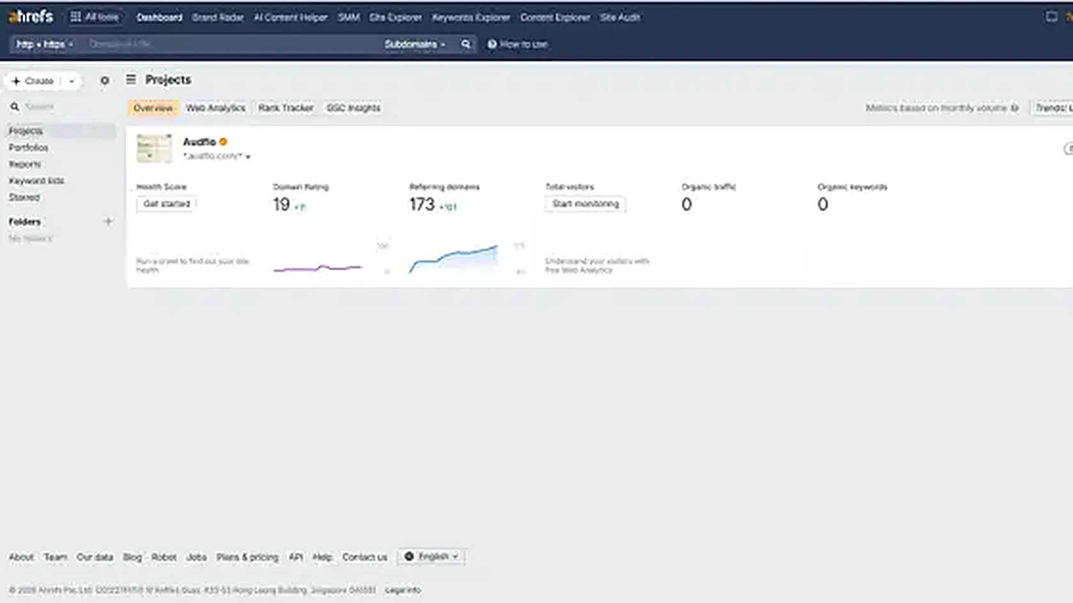The width and height of the screenshot is (1073, 603).
Task: Click the search magnifier in top bar
Action: 466,44
